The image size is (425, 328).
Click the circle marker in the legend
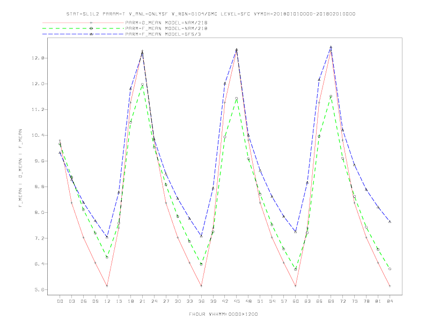(91, 28)
